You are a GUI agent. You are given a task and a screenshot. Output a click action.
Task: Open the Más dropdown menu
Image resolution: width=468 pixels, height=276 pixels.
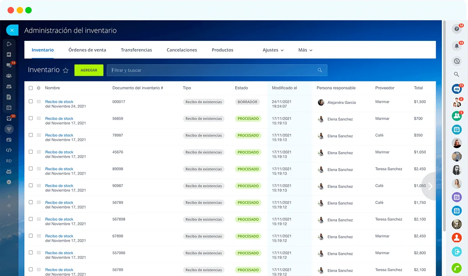click(305, 50)
